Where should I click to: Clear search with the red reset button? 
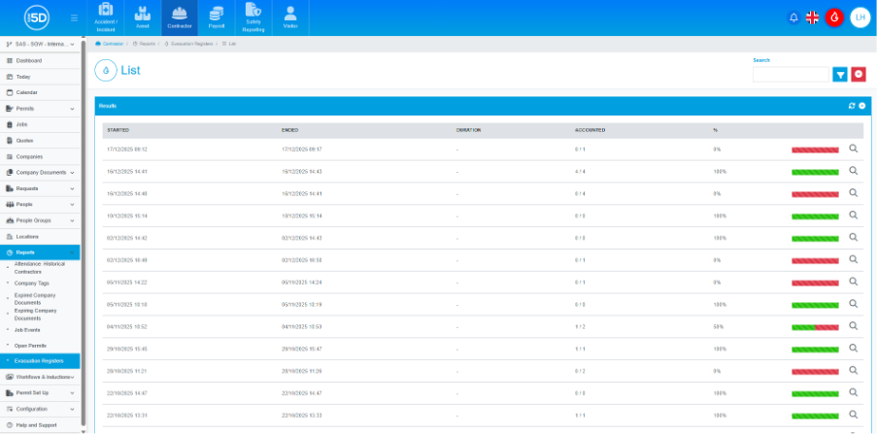tap(859, 75)
